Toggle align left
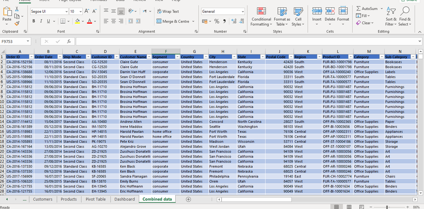424x209 pixels. click(106, 21)
